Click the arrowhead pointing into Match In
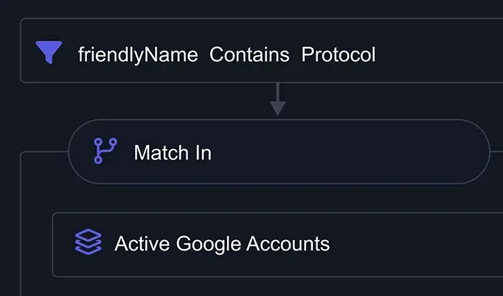 (277, 108)
